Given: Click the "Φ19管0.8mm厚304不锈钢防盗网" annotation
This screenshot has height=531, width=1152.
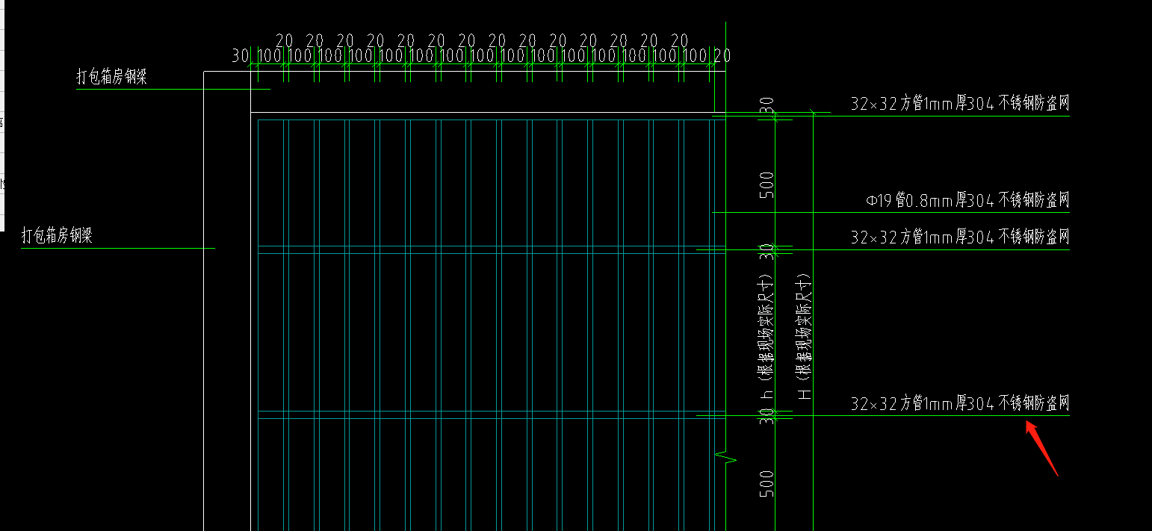Looking at the screenshot, I should tap(967, 200).
